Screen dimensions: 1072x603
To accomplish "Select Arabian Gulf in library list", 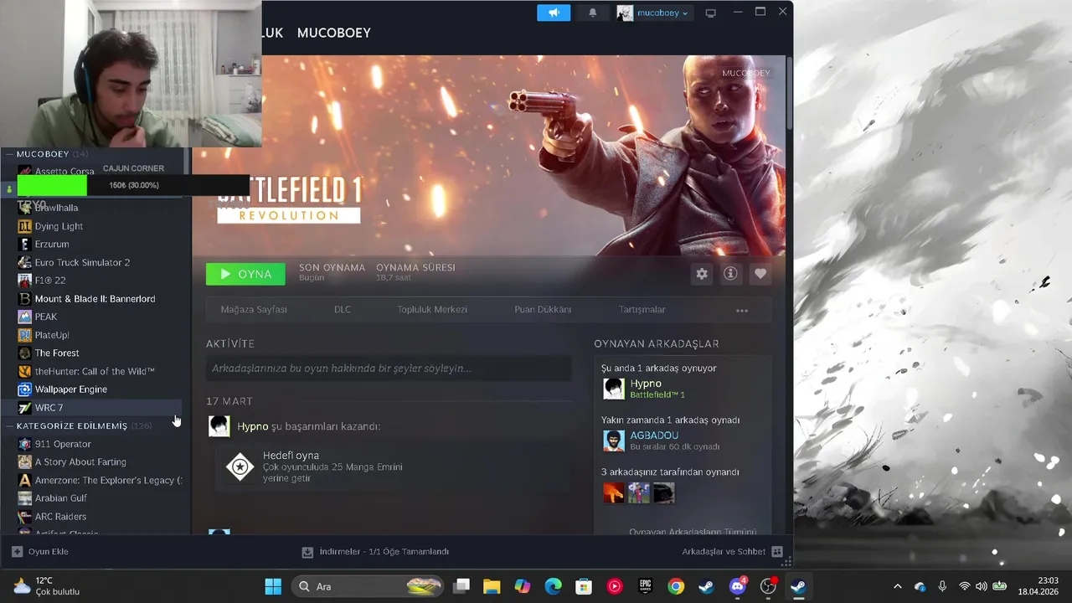I will (x=60, y=498).
